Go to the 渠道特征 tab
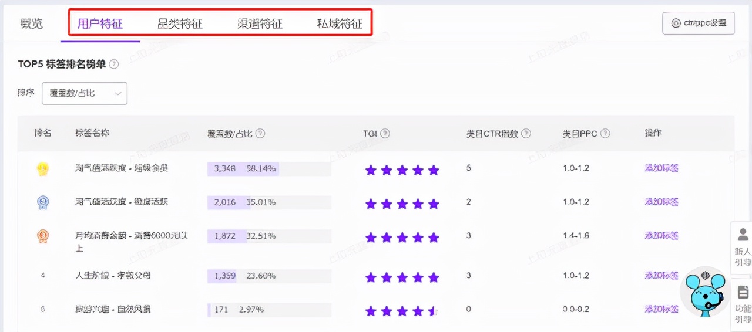The height and width of the screenshot is (332, 752). coord(260,24)
